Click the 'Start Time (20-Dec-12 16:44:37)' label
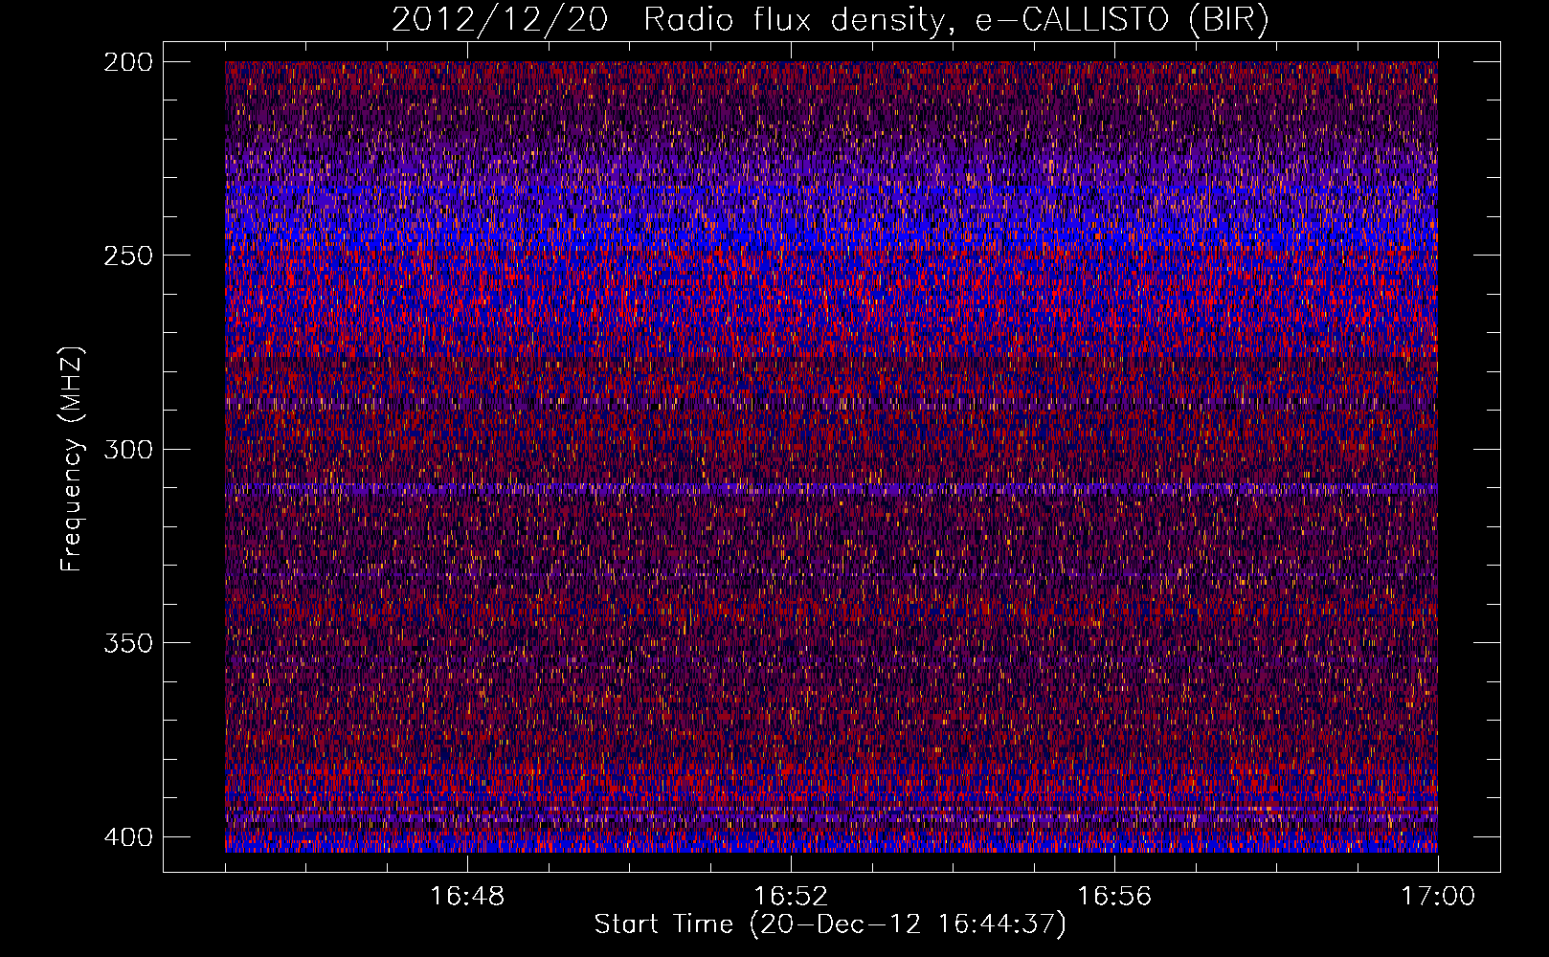The height and width of the screenshot is (957, 1549). click(830, 924)
